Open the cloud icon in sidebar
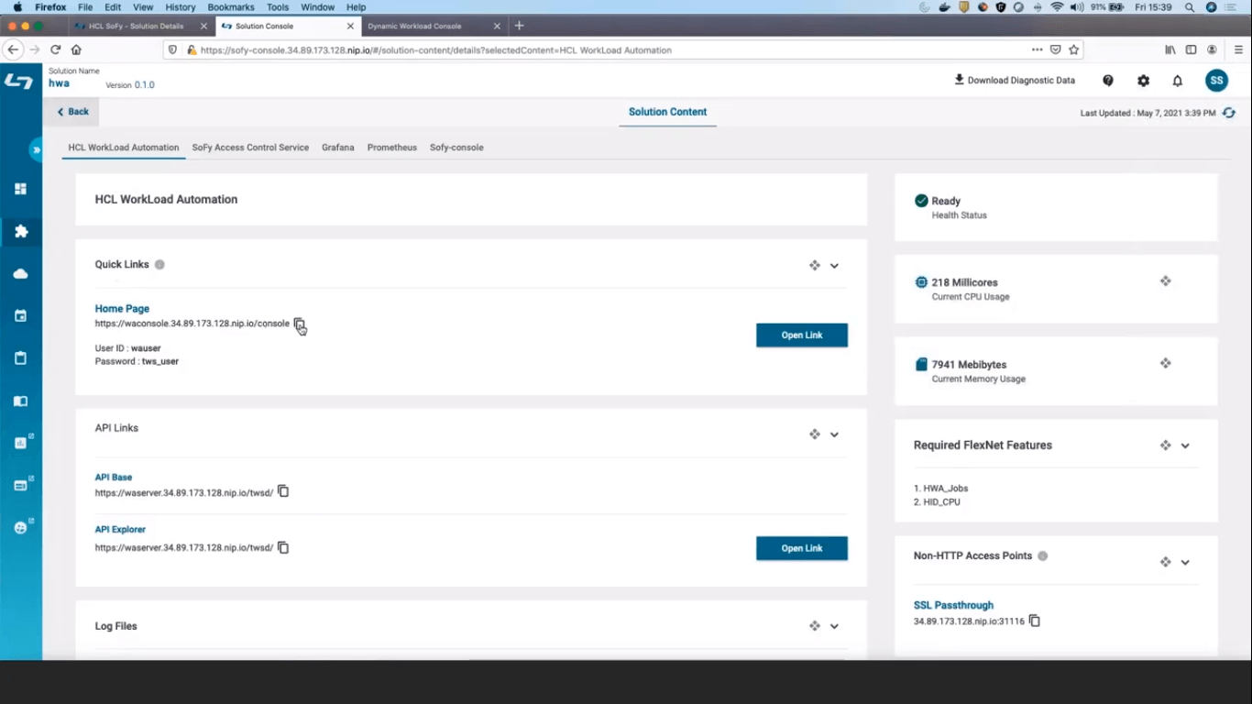 (21, 274)
